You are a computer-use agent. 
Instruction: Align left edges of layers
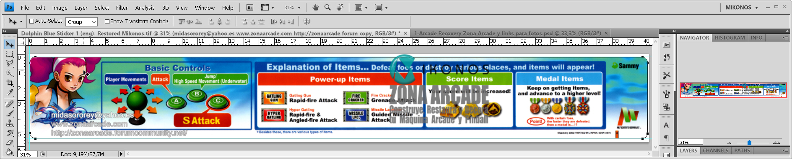(x=211, y=21)
